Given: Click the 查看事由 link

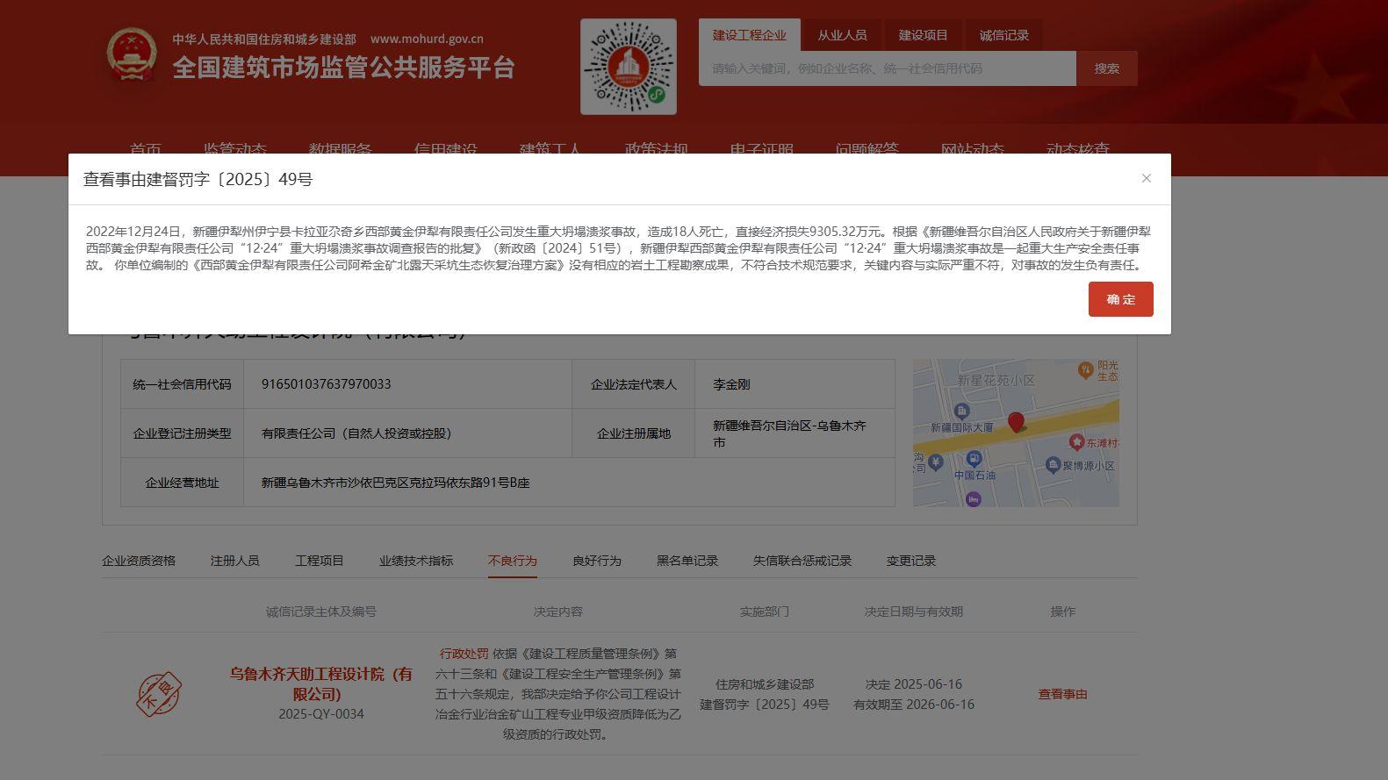Looking at the screenshot, I should (x=1062, y=694).
